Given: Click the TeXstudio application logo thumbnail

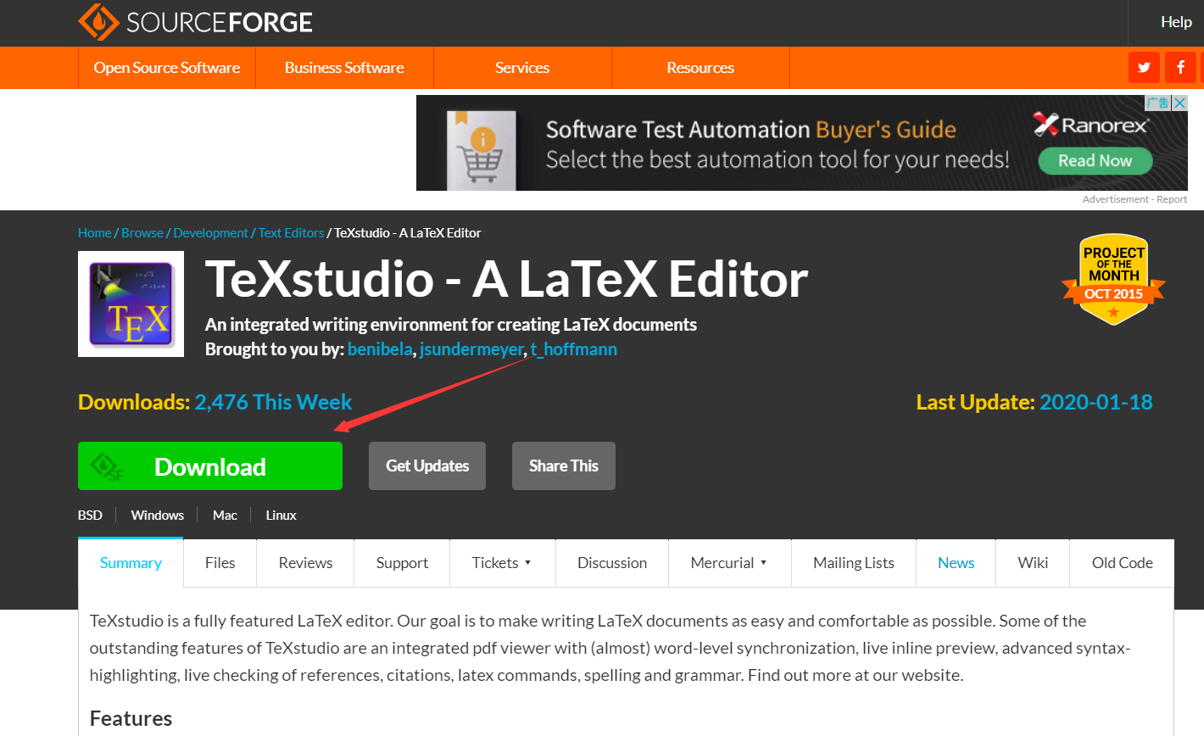Looking at the screenshot, I should [x=131, y=304].
